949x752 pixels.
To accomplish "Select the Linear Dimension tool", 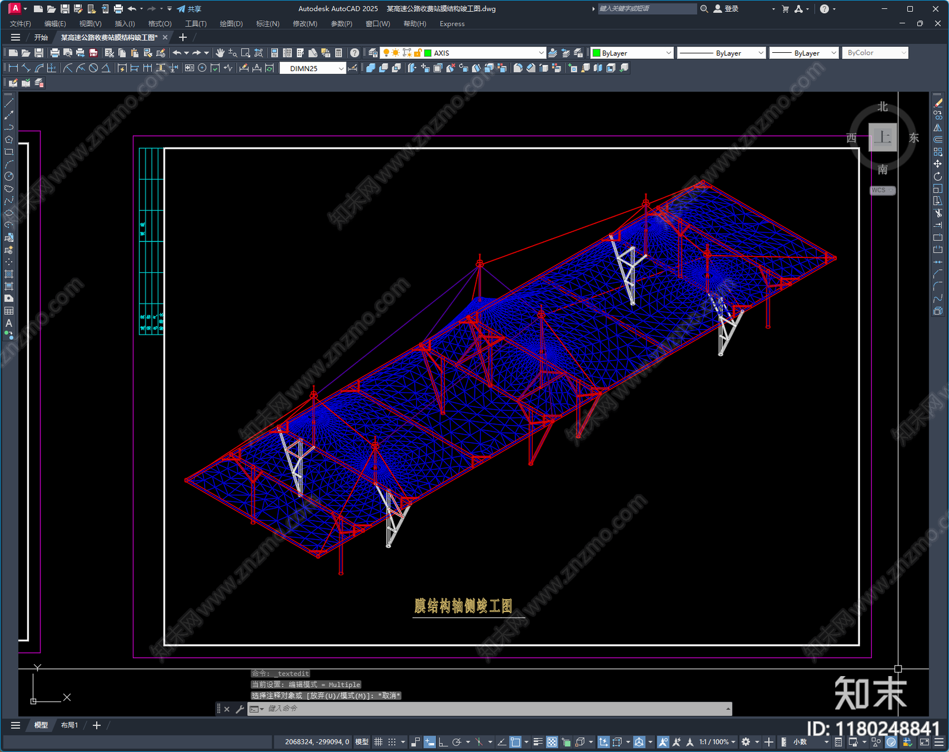I will click(x=13, y=68).
